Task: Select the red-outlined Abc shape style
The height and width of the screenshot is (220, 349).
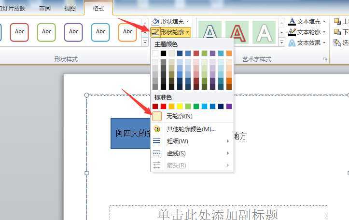Action: 19,32
